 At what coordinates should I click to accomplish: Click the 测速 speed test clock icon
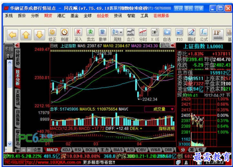pos(65,35)
